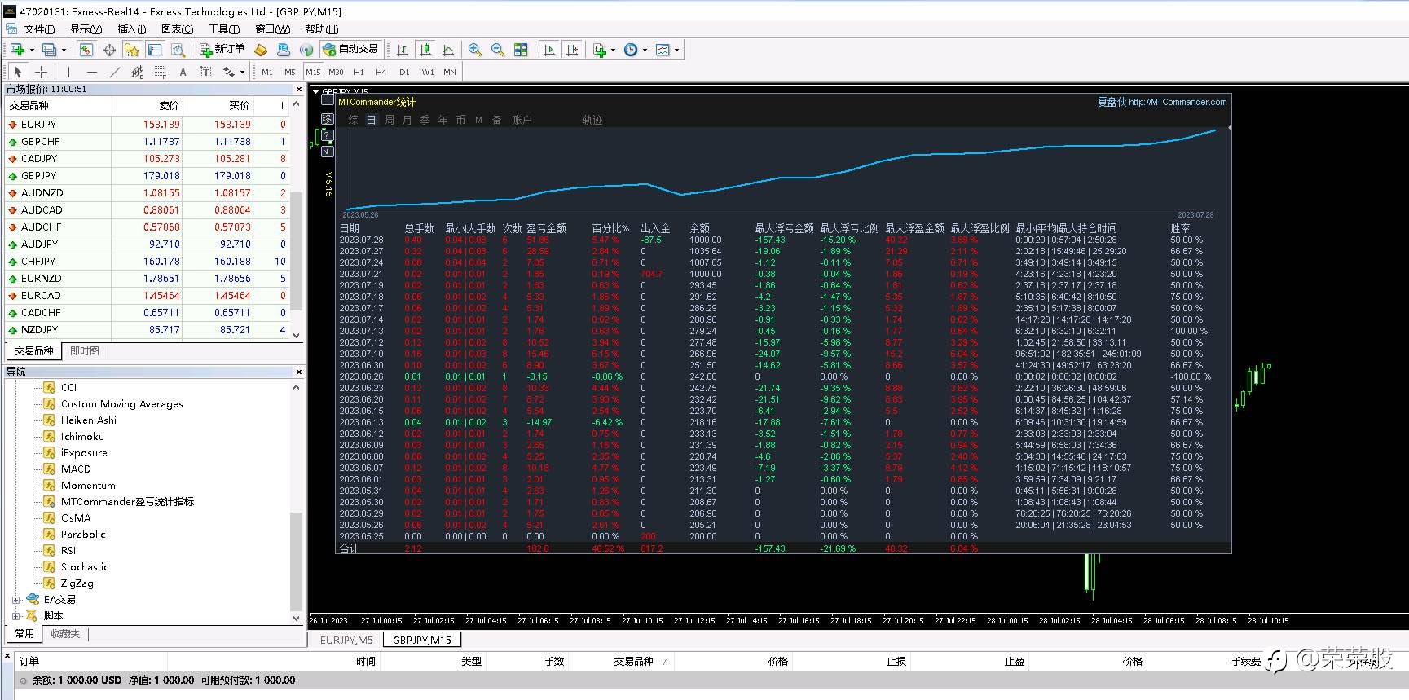Viewport: 1409px width, 700px height.
Task: Select the 账户 account statistics view
Action: [522, 120]
